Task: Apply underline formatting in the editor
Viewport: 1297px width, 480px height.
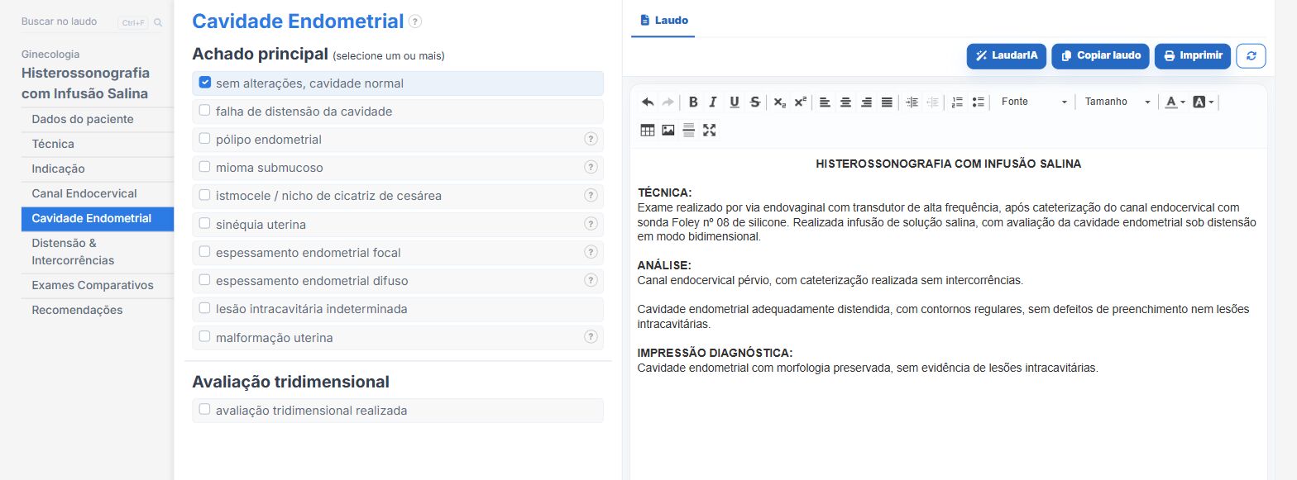Action: point(734,102)
